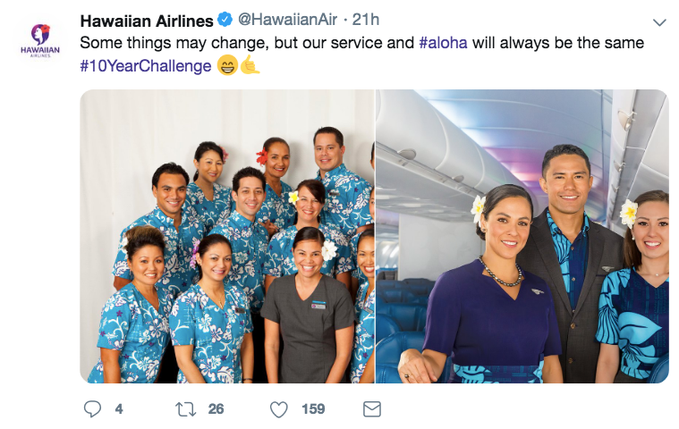This screenshot has width=679, height=429.
Task: Retweet using the retweet arrows icon
Action: click(x=186, y=409)
